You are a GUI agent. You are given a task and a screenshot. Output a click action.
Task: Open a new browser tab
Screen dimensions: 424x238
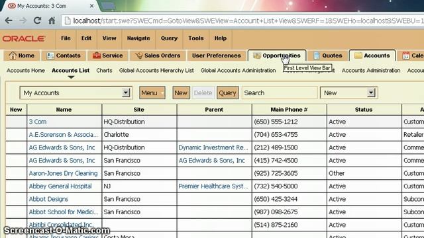coord(108,6)
